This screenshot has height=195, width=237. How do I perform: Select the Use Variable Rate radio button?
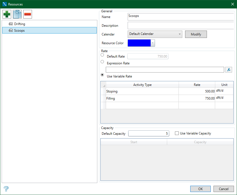coord(102,75)
